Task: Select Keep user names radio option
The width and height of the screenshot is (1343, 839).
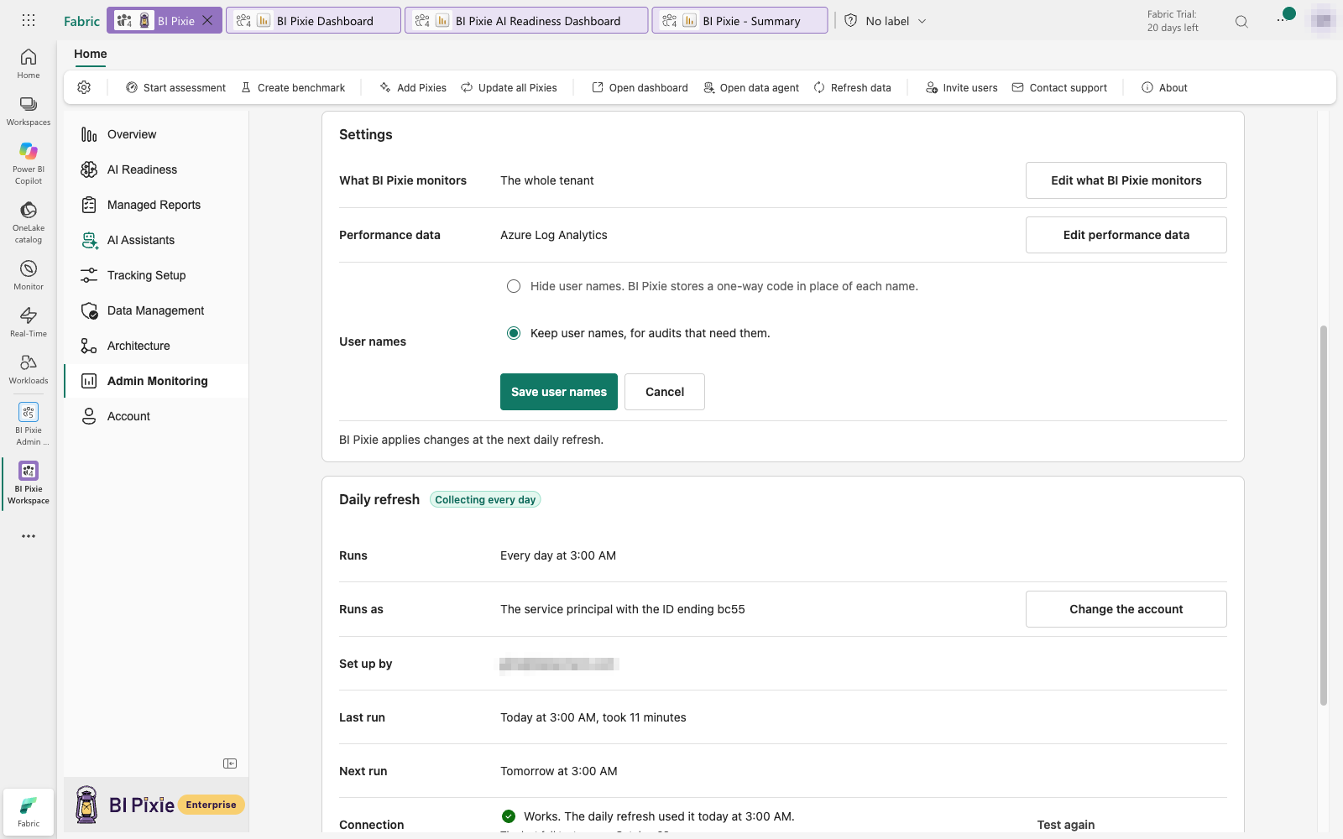Action: click(514, 333)
